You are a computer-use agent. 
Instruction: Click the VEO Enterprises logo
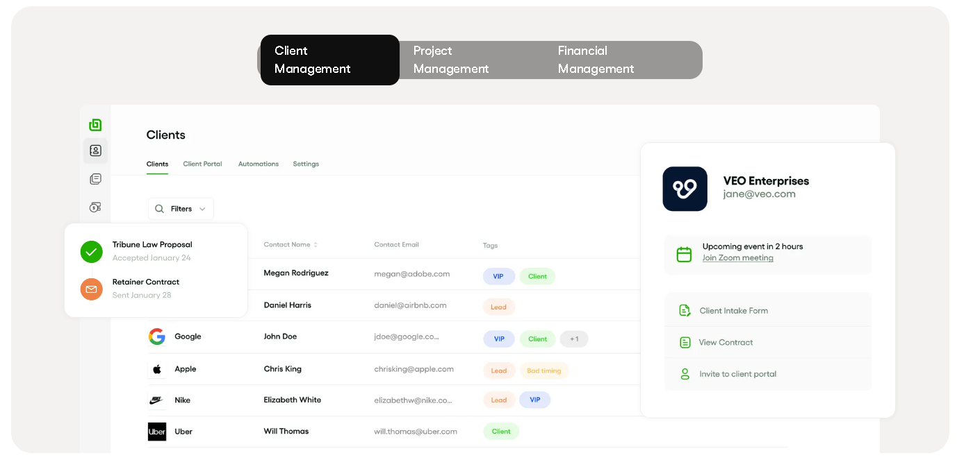pos(685,189)
